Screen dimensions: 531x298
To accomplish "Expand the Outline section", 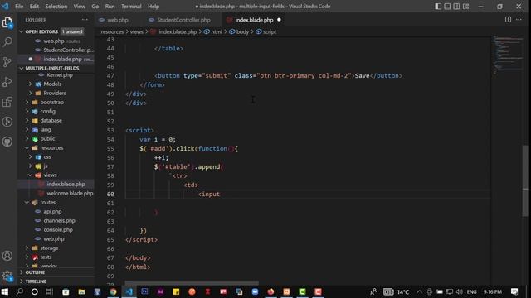I will 35,272.
